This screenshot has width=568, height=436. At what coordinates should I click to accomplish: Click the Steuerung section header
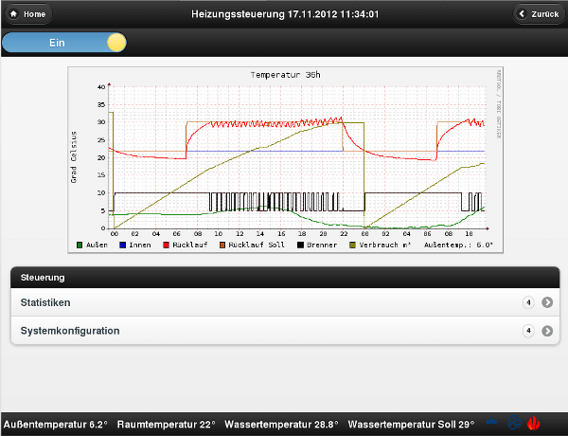(285, 278)
